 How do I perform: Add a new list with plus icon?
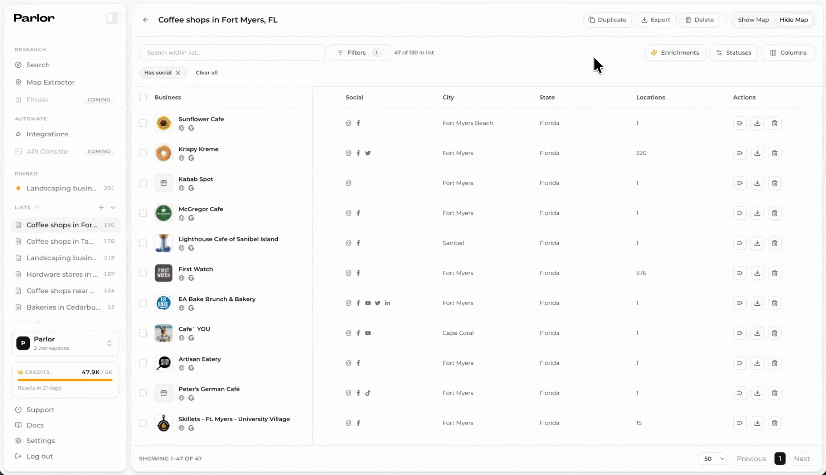click(101, 208)
